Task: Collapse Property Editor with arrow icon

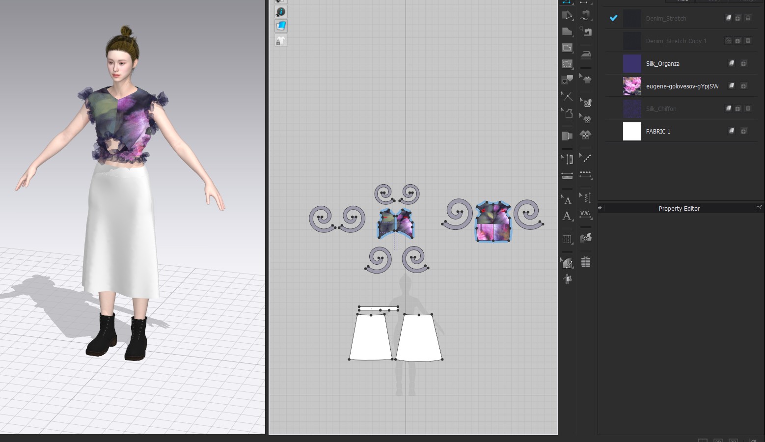Action: coord(600,208)
